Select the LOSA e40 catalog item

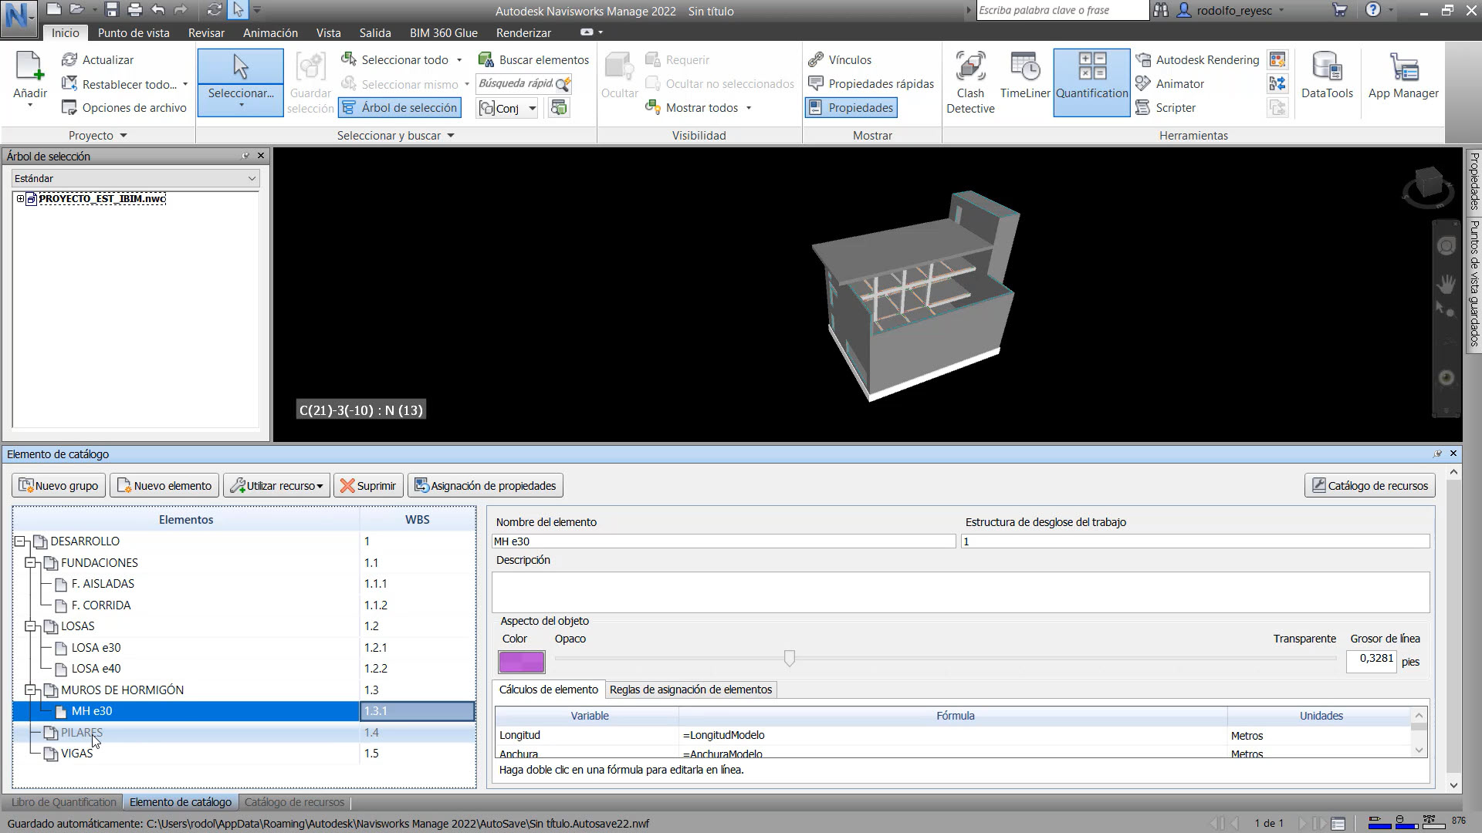[95, 668]
